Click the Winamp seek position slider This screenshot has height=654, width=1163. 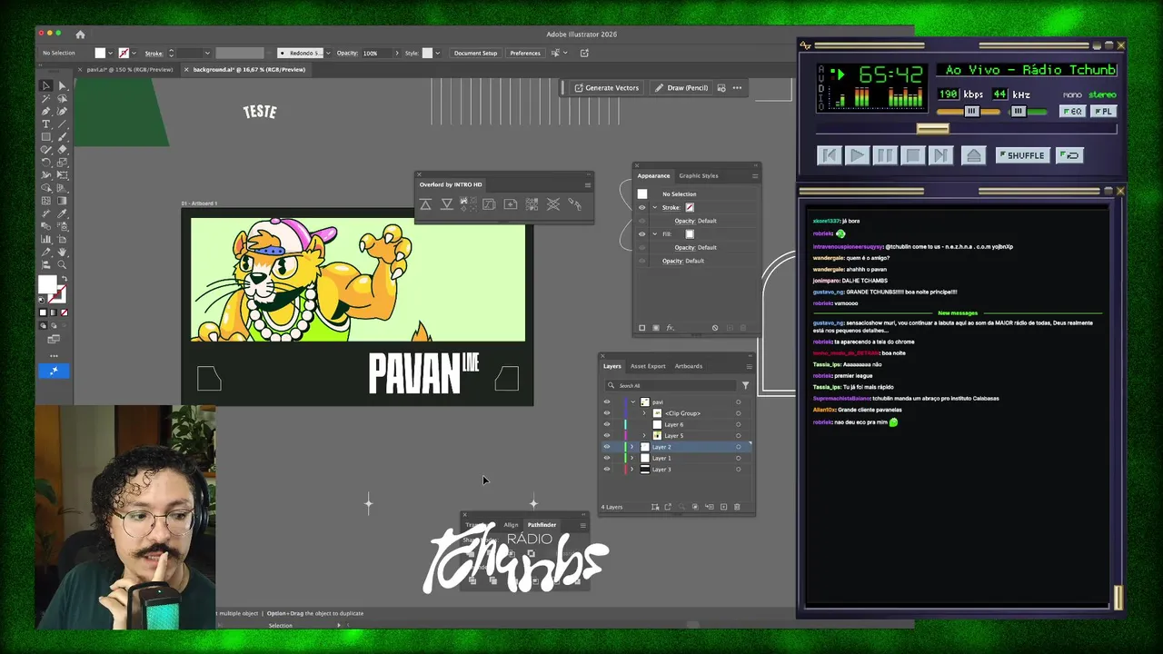tap(932, 129)
